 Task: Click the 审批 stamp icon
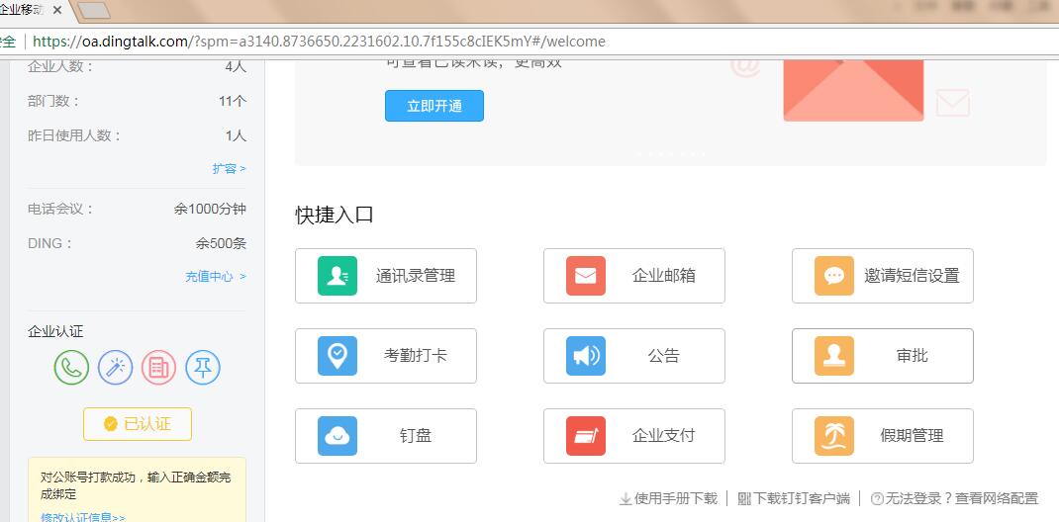point(834,356)
